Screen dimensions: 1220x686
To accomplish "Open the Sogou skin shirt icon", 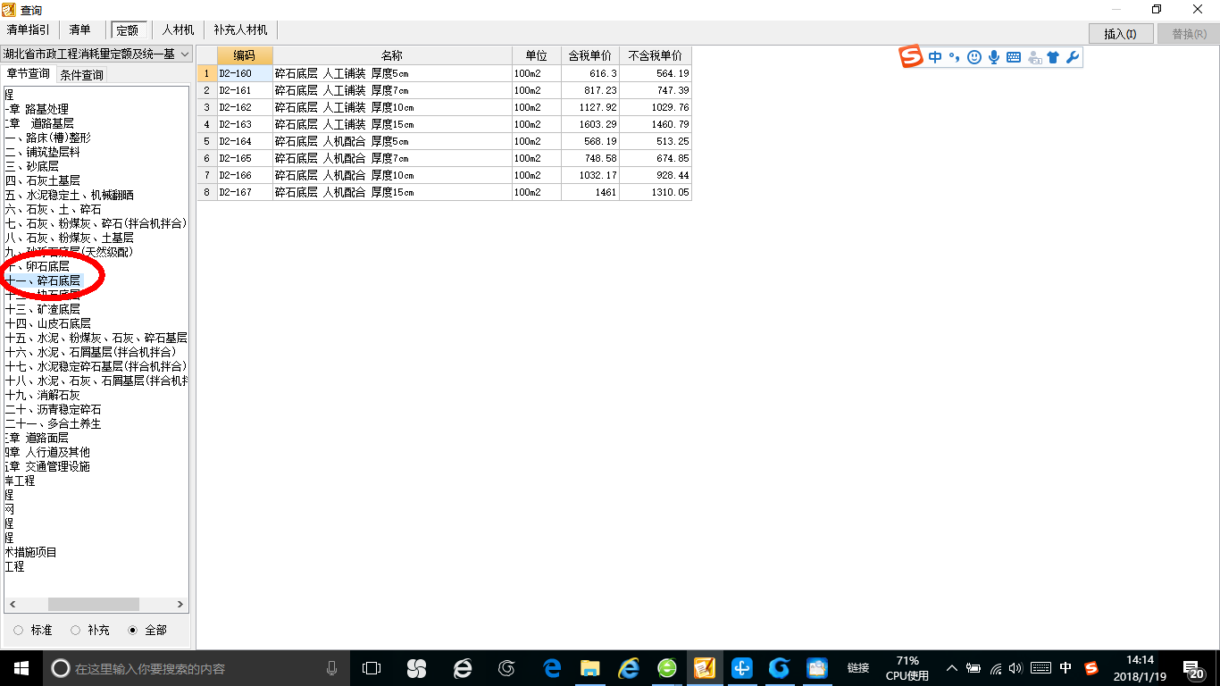I will pos(1053,57).
